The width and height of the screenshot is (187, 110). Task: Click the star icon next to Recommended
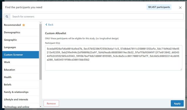[x=24, y=25]
